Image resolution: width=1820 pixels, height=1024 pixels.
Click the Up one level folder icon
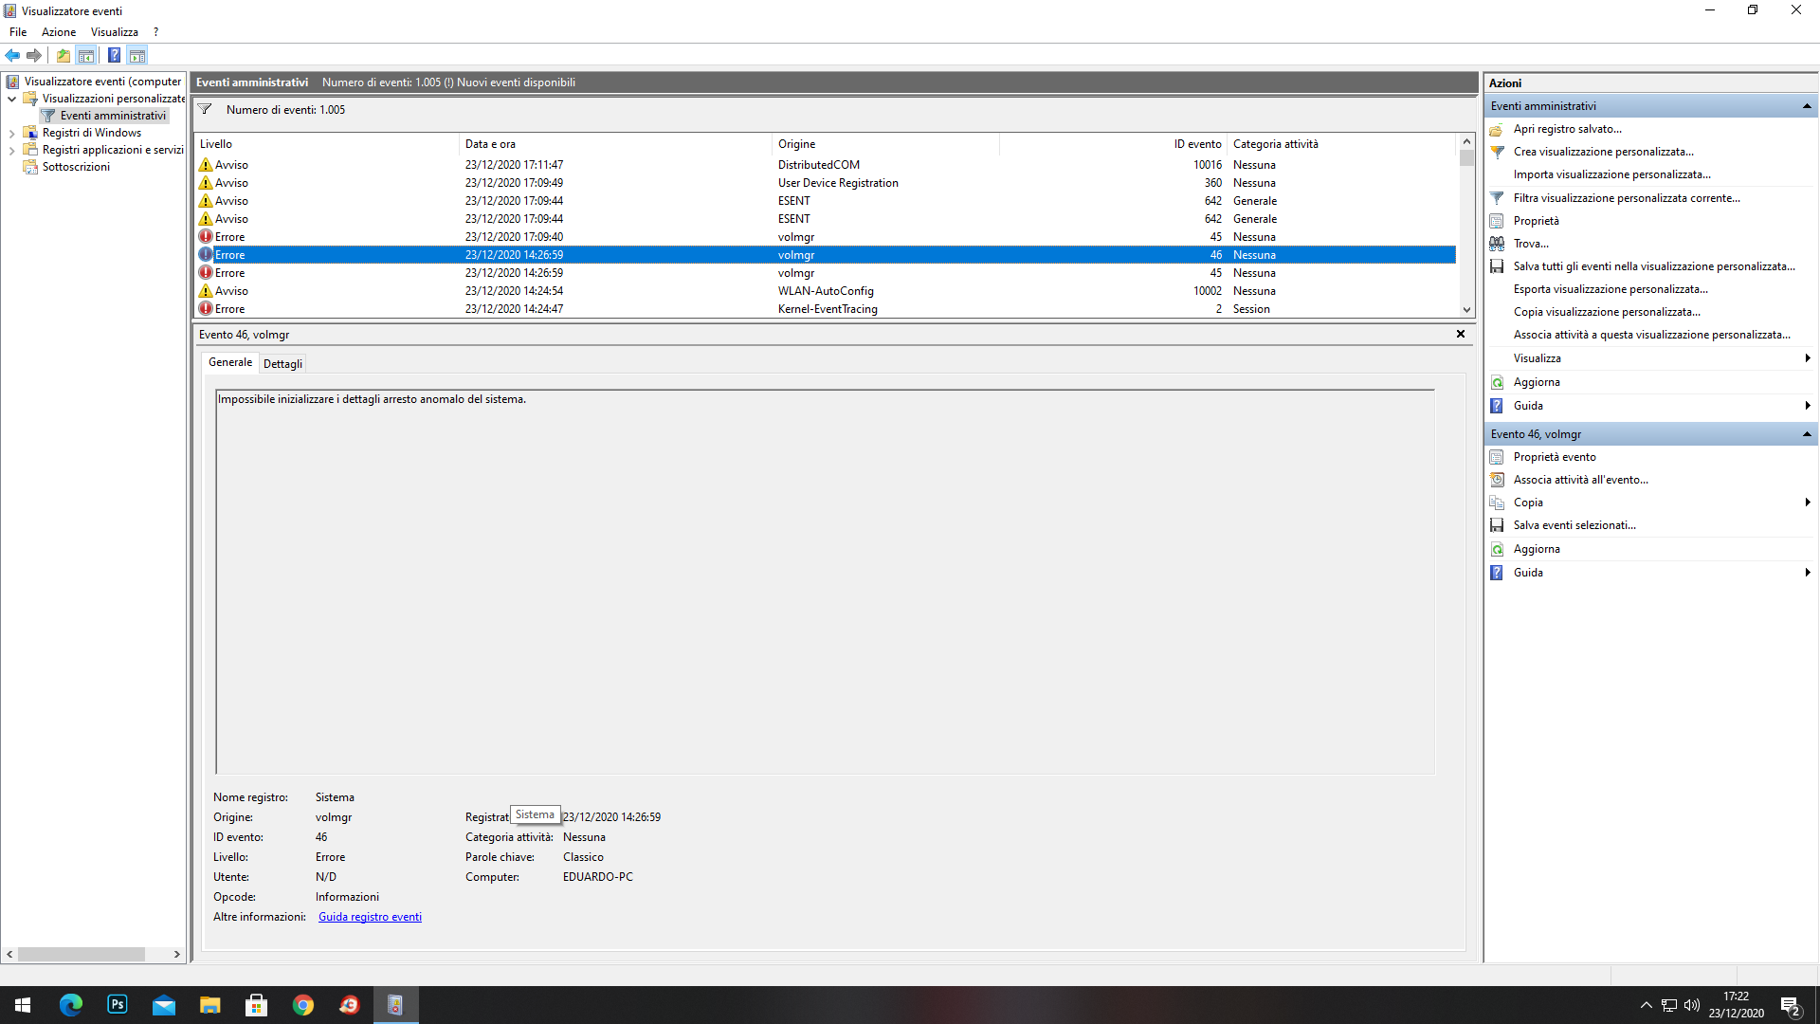(x=63, y=55)
